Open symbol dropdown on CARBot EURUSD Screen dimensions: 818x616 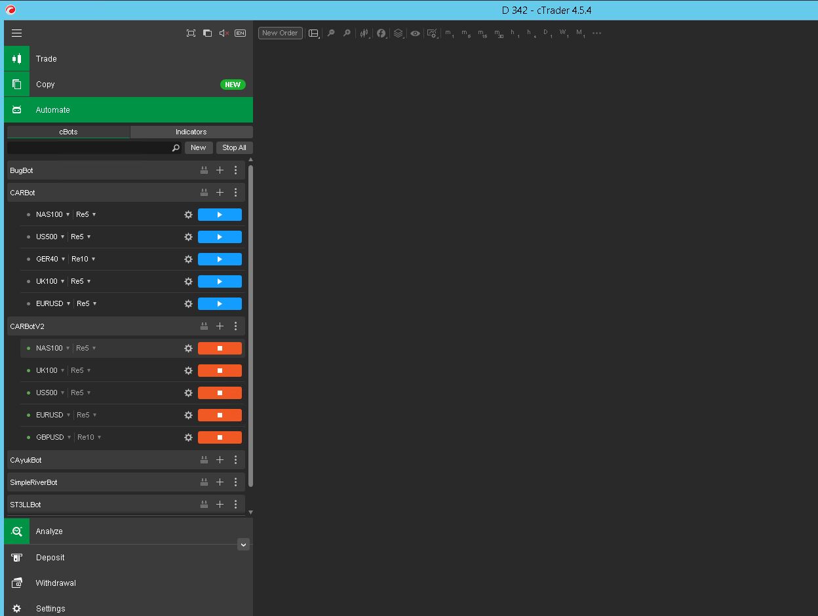(x=54, y=304)
